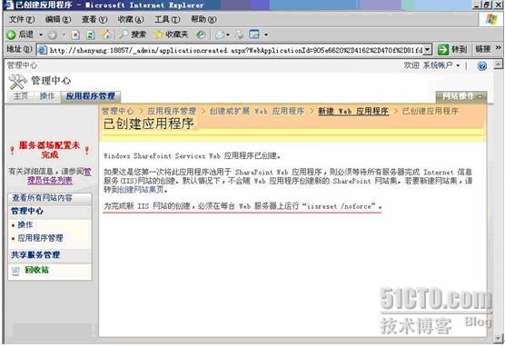Click the Stop page loading icon
505x347 pixels.
click(x=75, y=35)
